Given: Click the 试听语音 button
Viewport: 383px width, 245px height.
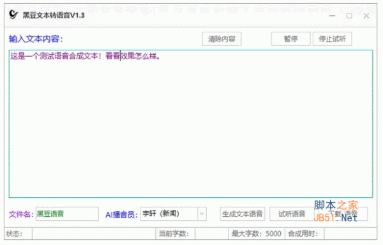Looking at the screenshot, I should coord(292,214).
